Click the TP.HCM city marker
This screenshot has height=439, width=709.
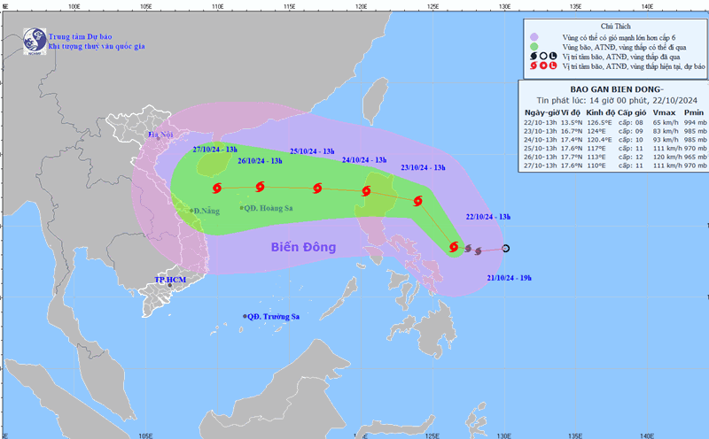coord(168,285)
